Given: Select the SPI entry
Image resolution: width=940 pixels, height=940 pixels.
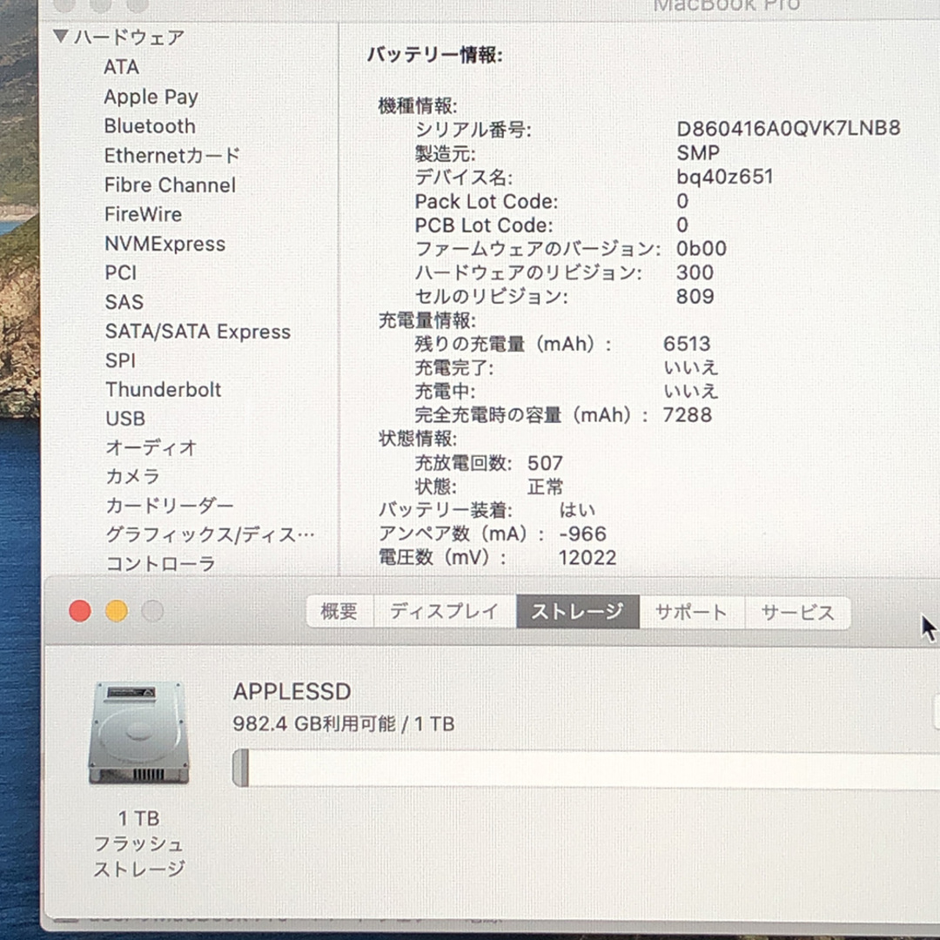Looking at the screenshot, I should [x=120, y=360].
